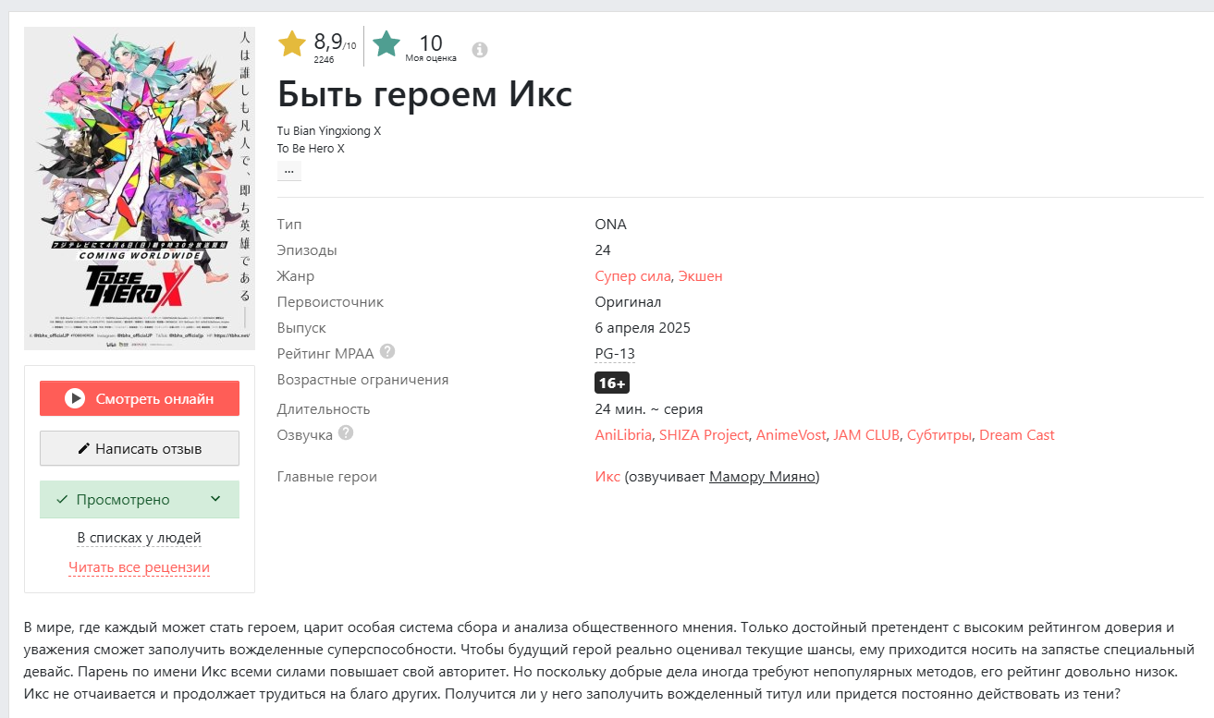The image size is (1214, 718).
Task: Click the Эпизоды label
Action: [x=307, y=250]
